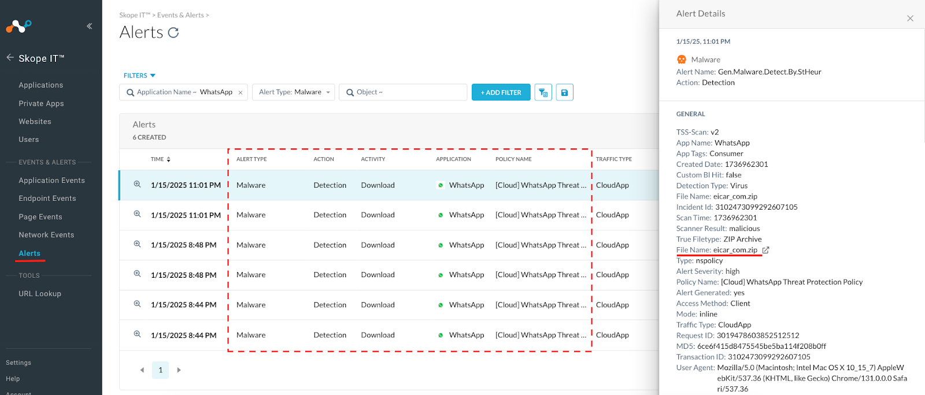Open Private Apps in the sidebar
Image resolution: width=925 pixels, height=395 pixels.
(41, 103)
